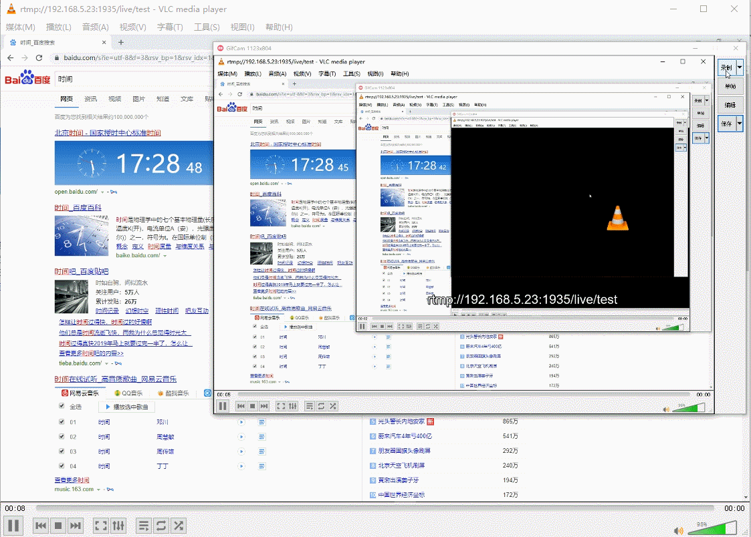Click the elapsed time 00:08 label

[x=15, y=508]
